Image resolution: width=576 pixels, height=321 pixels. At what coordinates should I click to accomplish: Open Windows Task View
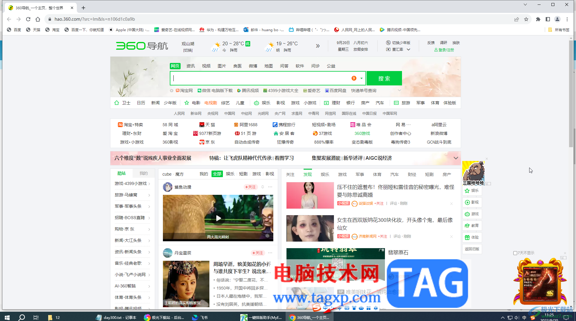[36, 317]
